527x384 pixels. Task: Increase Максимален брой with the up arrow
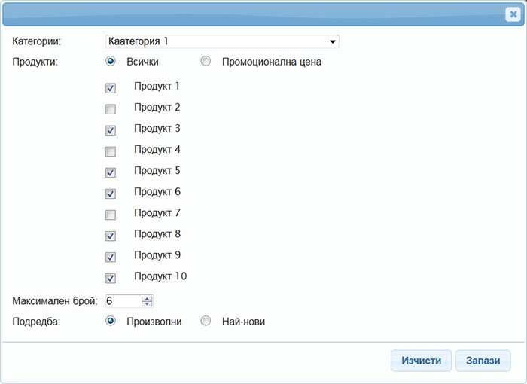[147, 298]
